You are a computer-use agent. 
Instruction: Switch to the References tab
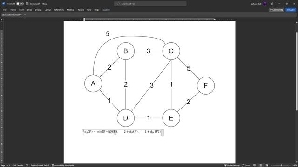click(x=59, y=10)
